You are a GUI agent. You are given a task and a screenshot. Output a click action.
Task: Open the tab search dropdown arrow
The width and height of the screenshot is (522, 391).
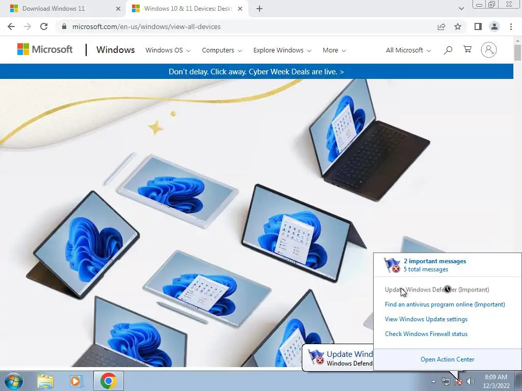tap(461, 9)
